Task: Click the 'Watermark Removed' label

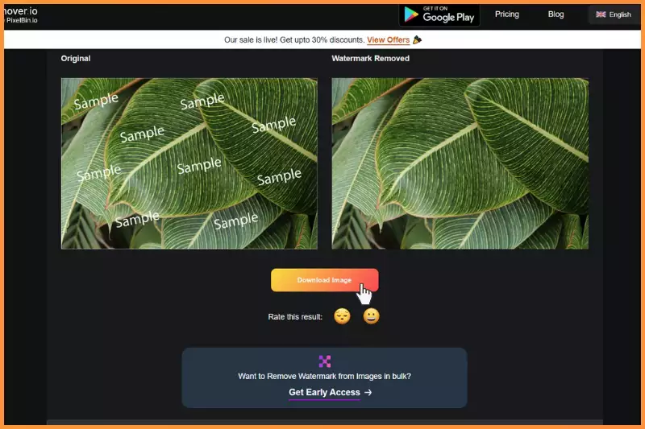Action: (370, 58)
